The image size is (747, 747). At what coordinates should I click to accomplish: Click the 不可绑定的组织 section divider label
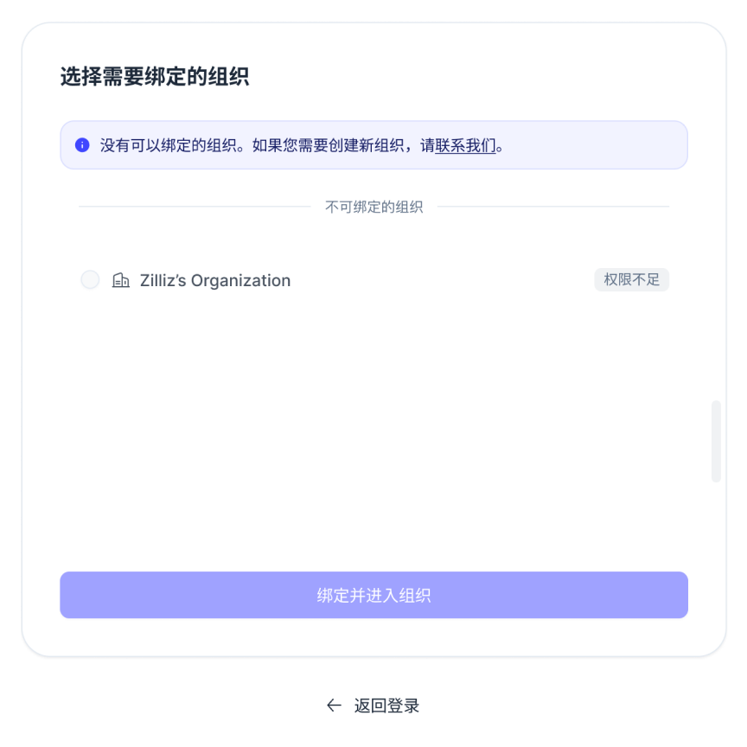point(373,207)
